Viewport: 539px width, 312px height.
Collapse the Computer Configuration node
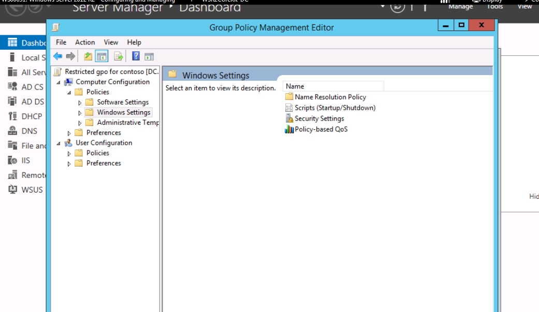(59, 82)
